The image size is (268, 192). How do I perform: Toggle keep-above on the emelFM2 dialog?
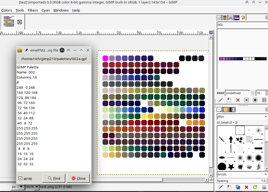[x=62, y=50]
